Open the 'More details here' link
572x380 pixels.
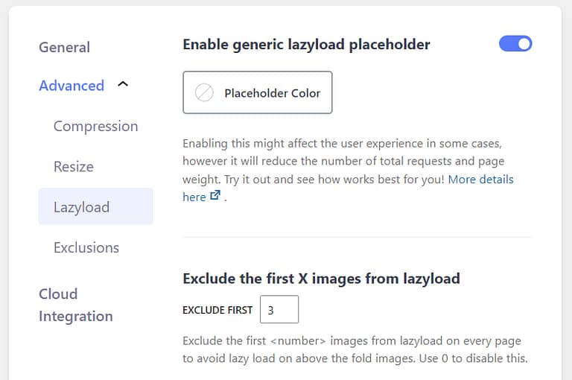480,180
